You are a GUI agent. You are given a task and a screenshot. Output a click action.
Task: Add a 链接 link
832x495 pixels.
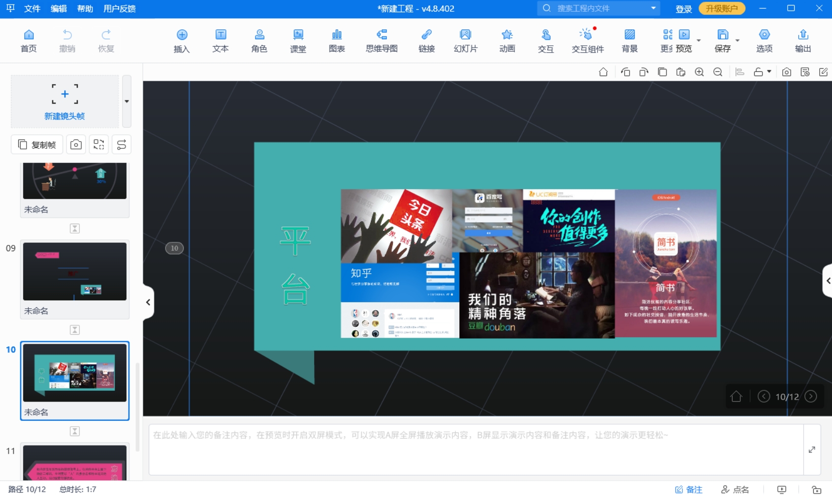point(426,41)
